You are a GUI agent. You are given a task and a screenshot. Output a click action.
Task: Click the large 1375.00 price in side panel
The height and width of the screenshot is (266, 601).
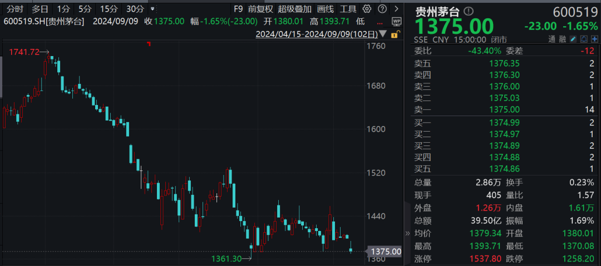pyautogui.click(x=455, y=27)
